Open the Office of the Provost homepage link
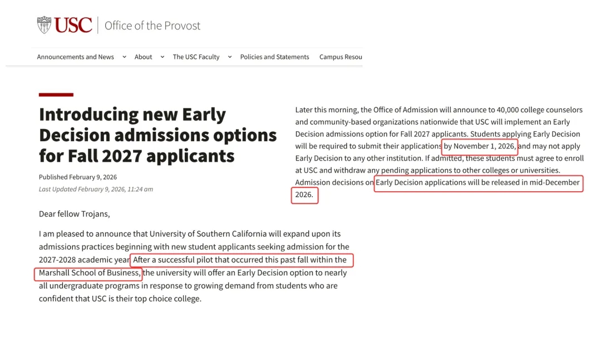 click(x=152, y=26)
